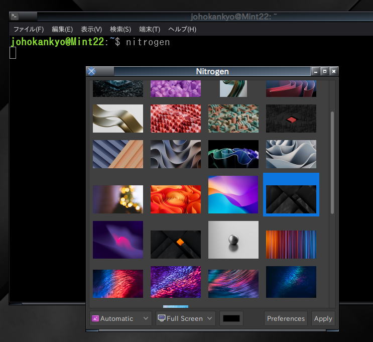Viewport: 373px width, 342px height.
Task: Open the 編集(E) menu
Action: (x=62, y=29)
